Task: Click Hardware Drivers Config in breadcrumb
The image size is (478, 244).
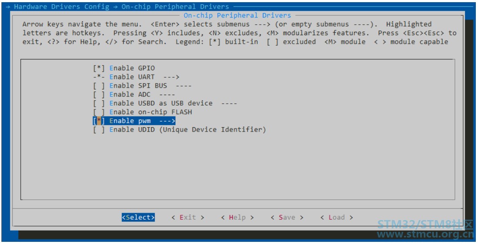Action: tap(62, 7)
